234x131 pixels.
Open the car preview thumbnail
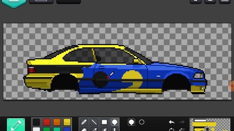click(x=210, y=124)
